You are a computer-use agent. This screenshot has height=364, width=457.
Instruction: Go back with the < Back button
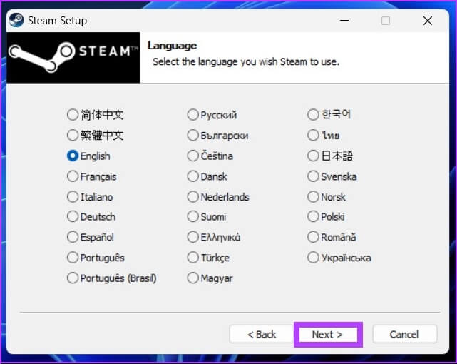pyautogui.click(x=262, y=334)
